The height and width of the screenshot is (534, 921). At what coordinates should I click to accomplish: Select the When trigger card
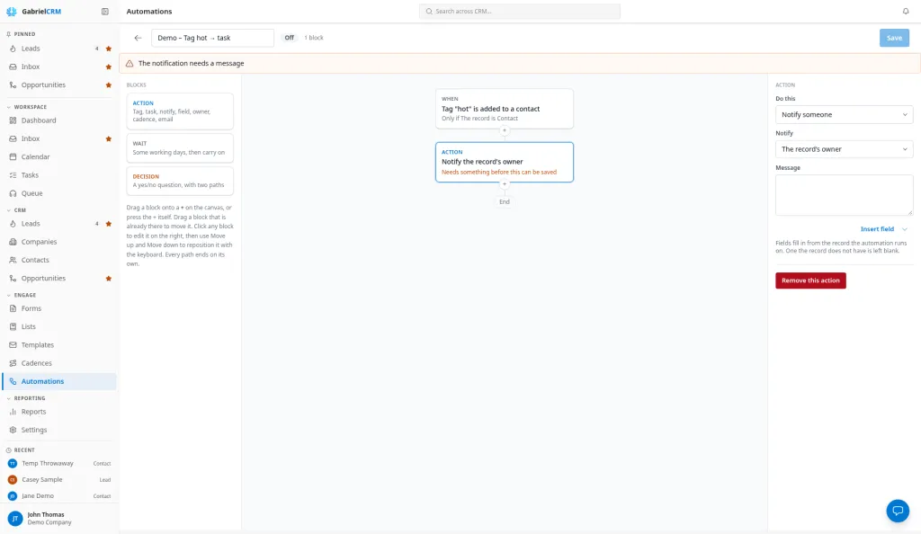coord(504,109)
